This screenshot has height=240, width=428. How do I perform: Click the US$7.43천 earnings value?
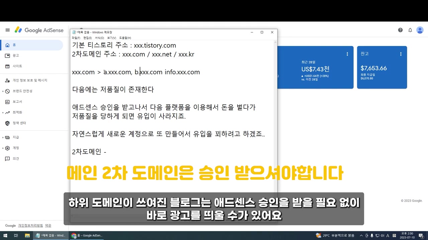(315, 69)
